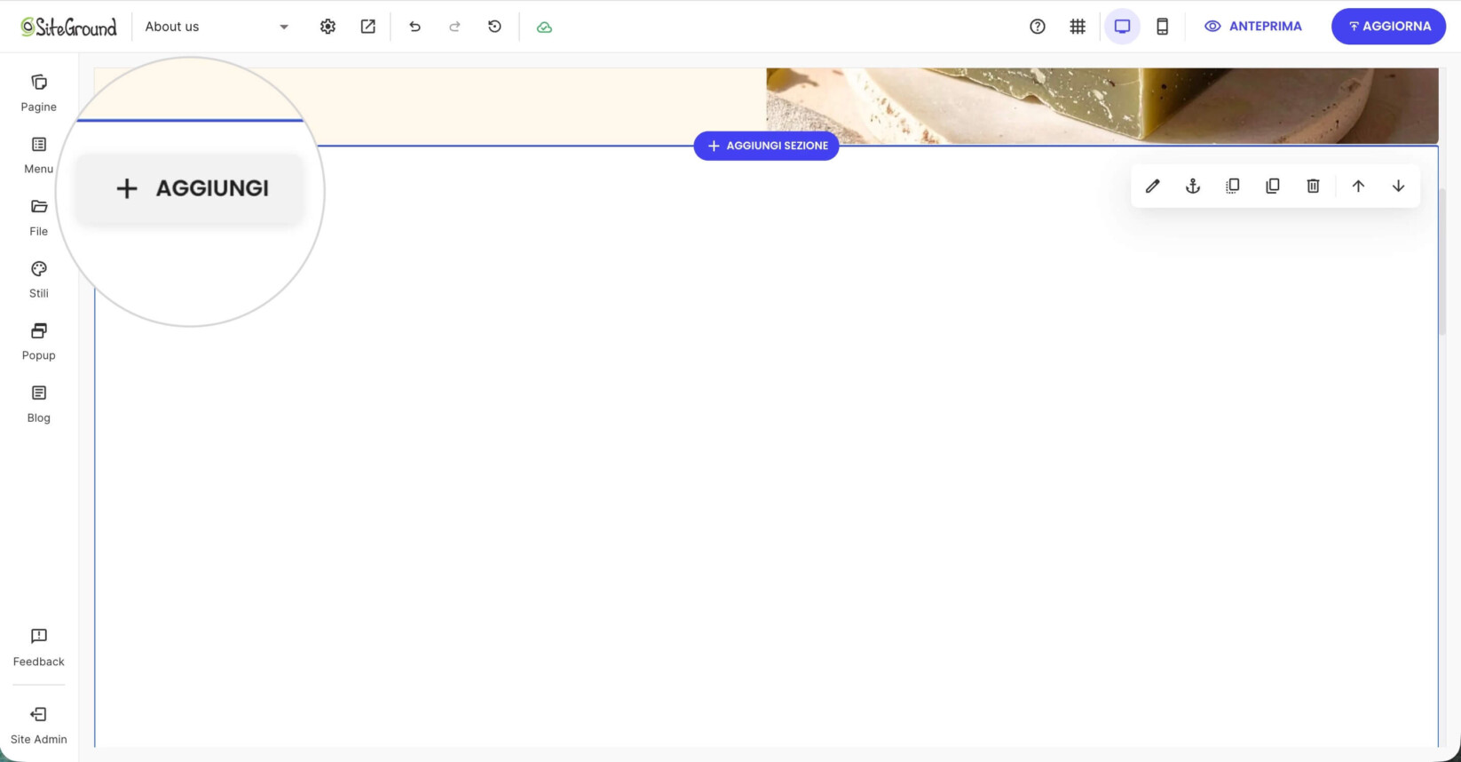The image size is (1461, 762).
Task: Open the Menu panel in the sidebar
Action: (39, 155)
